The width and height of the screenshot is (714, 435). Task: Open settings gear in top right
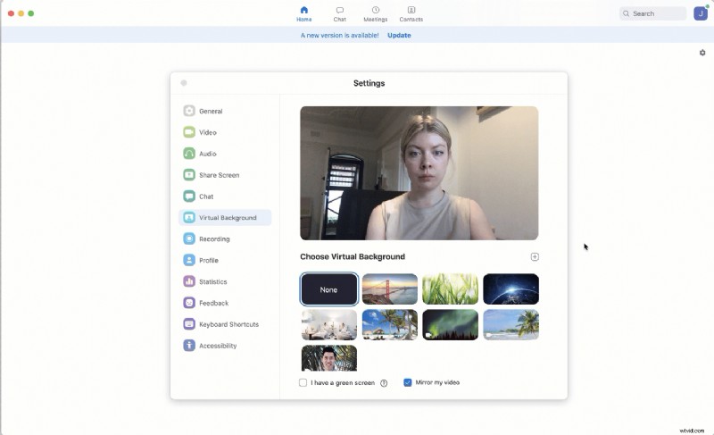702,53
